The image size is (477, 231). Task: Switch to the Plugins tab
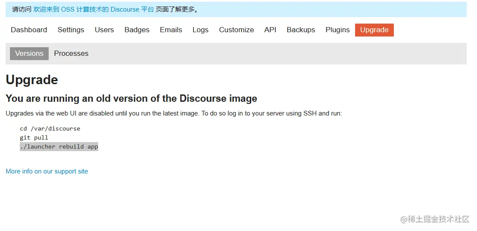click(x=338, y=30)
